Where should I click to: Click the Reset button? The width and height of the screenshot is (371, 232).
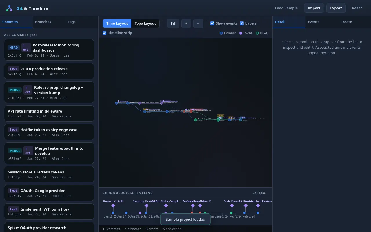(x=357, y=8)
